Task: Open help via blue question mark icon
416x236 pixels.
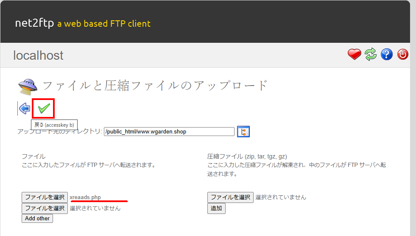Action: coord(386,54)
